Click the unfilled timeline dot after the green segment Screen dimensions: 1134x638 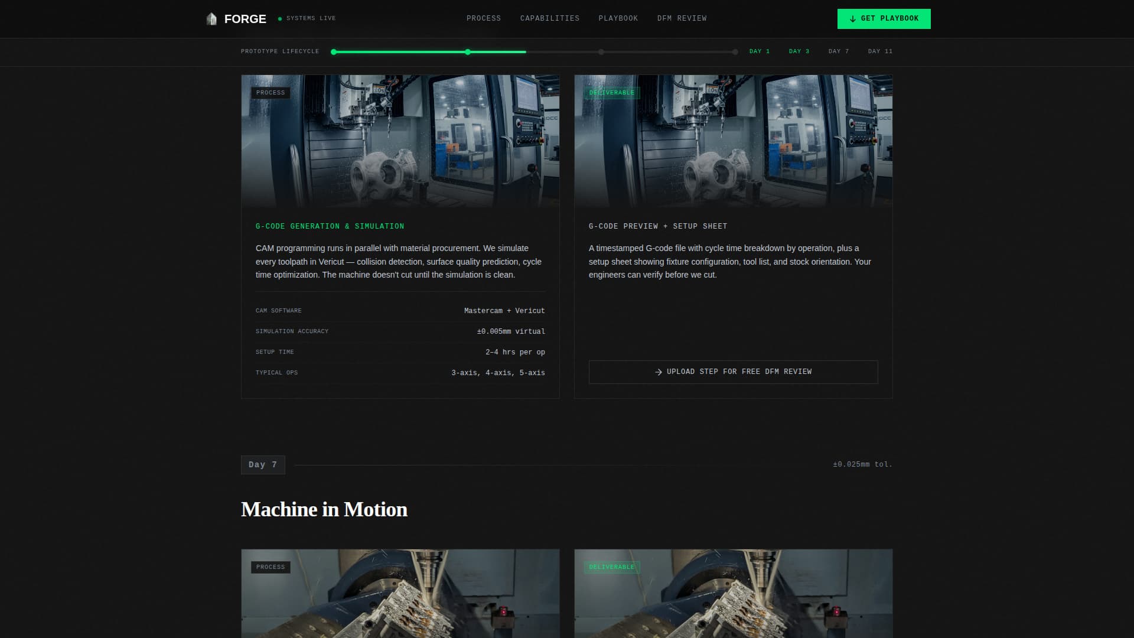click(601, 52)
